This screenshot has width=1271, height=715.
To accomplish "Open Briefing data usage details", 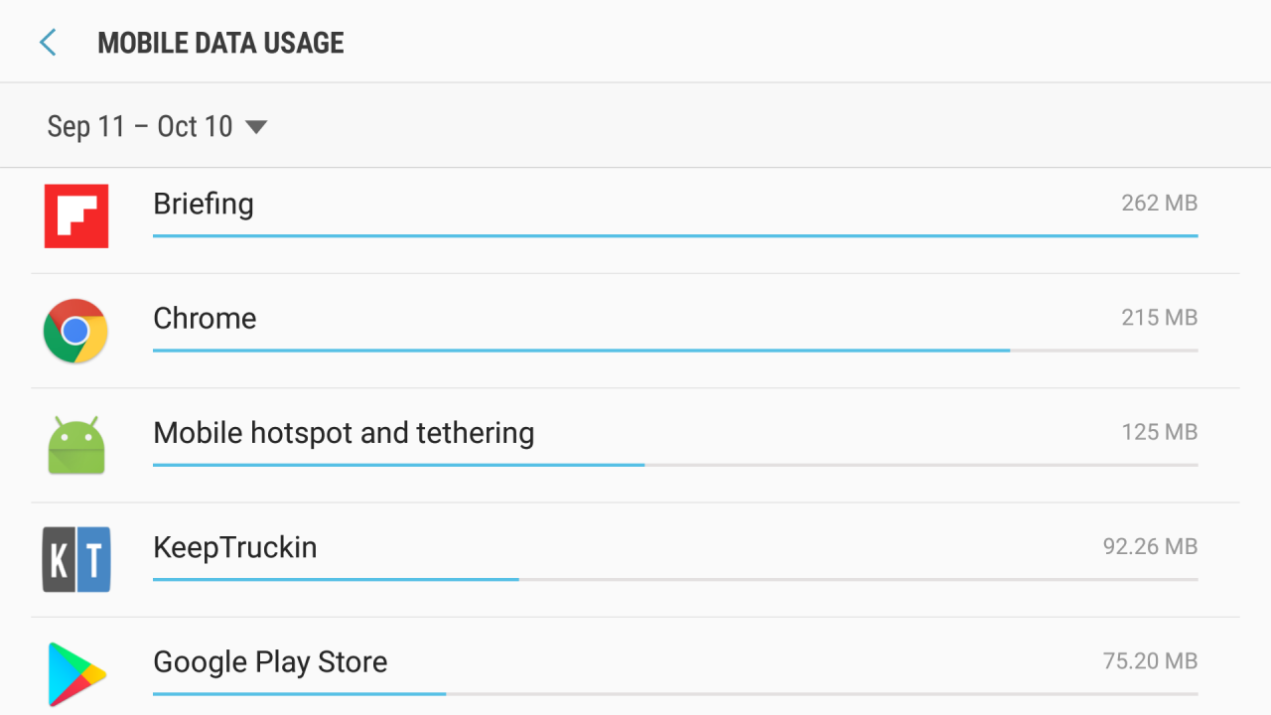I will [x=204, y=204].
